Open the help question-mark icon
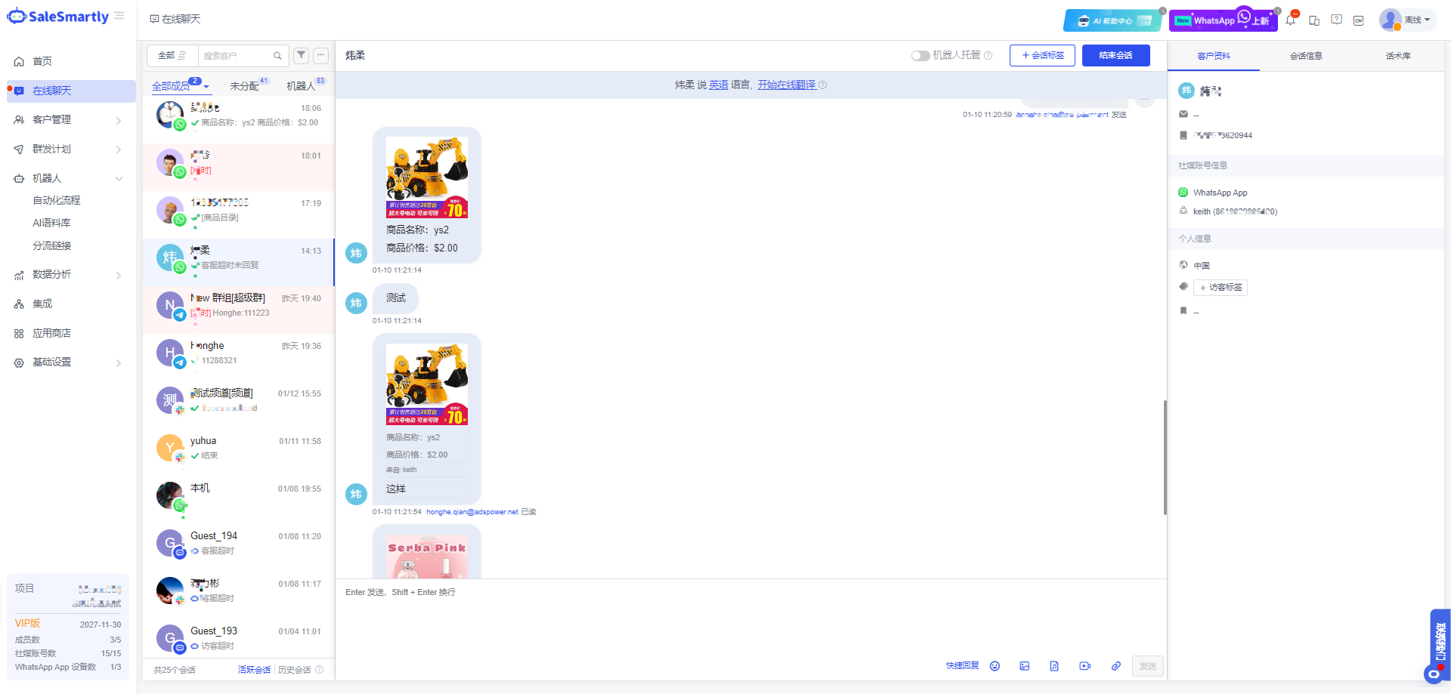The image size is (1451, 694). click(x=1337, y=20)
